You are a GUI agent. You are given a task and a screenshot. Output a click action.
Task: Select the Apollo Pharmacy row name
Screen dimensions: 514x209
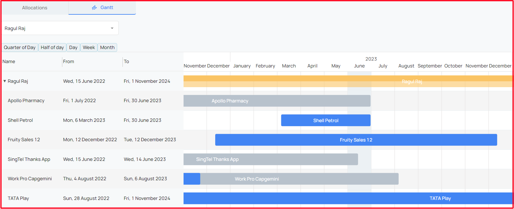[x=26, y=101]
